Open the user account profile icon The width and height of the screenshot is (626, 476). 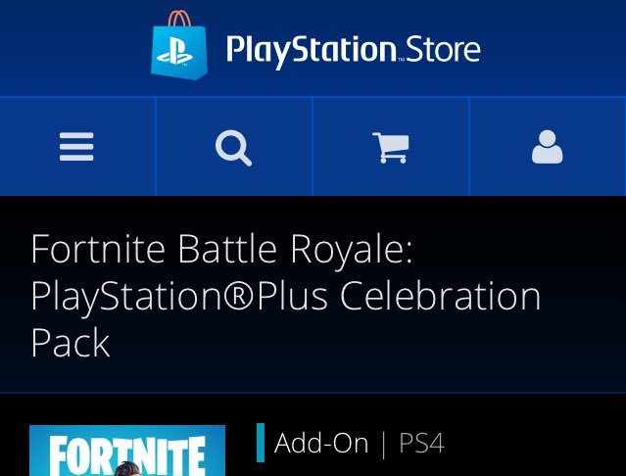point(547,147)
